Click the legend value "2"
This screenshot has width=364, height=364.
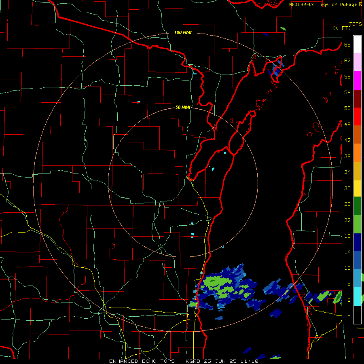click(349, 300)
